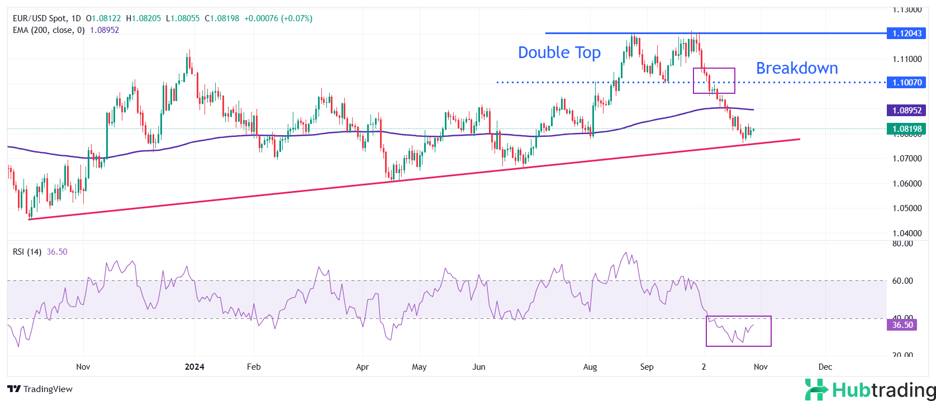Screen dimensions: 936x401
Task: Click the 60.00 level on RSI axis
Action: [x=902, y=281]
